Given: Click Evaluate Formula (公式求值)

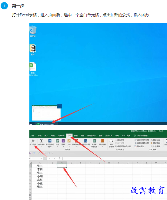Looking at the screenshot, I should (155, 146).
